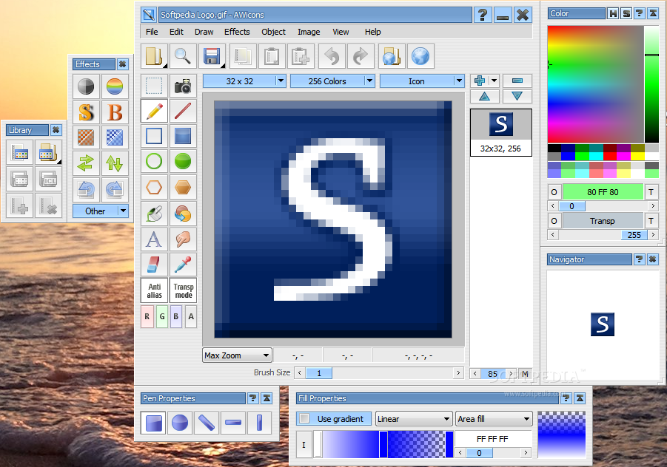This screenshot has height=467, width=667.
Task: Open the Effects menu
Action: (237, 32)
